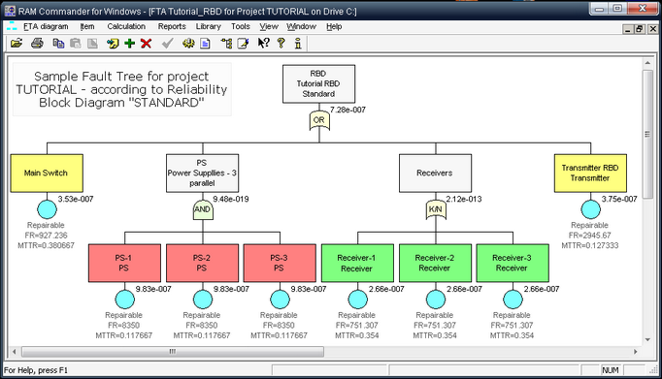The width and height of the screenshot is (662, 379).
Task: Click the horizontal scrollbar right arrow
Action: click(x=636, y=351)
